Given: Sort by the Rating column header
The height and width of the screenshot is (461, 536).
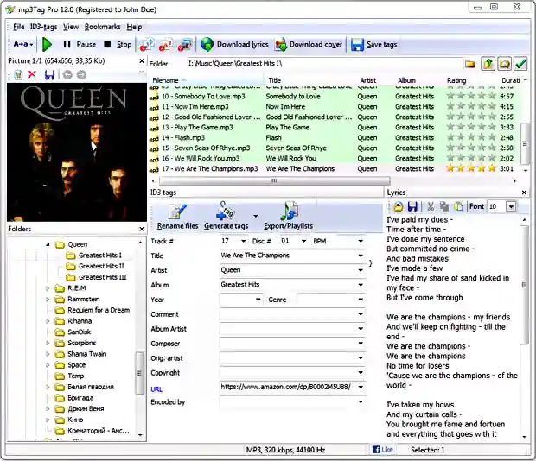Looking at the screenshot, I should [x=456, y=80].
